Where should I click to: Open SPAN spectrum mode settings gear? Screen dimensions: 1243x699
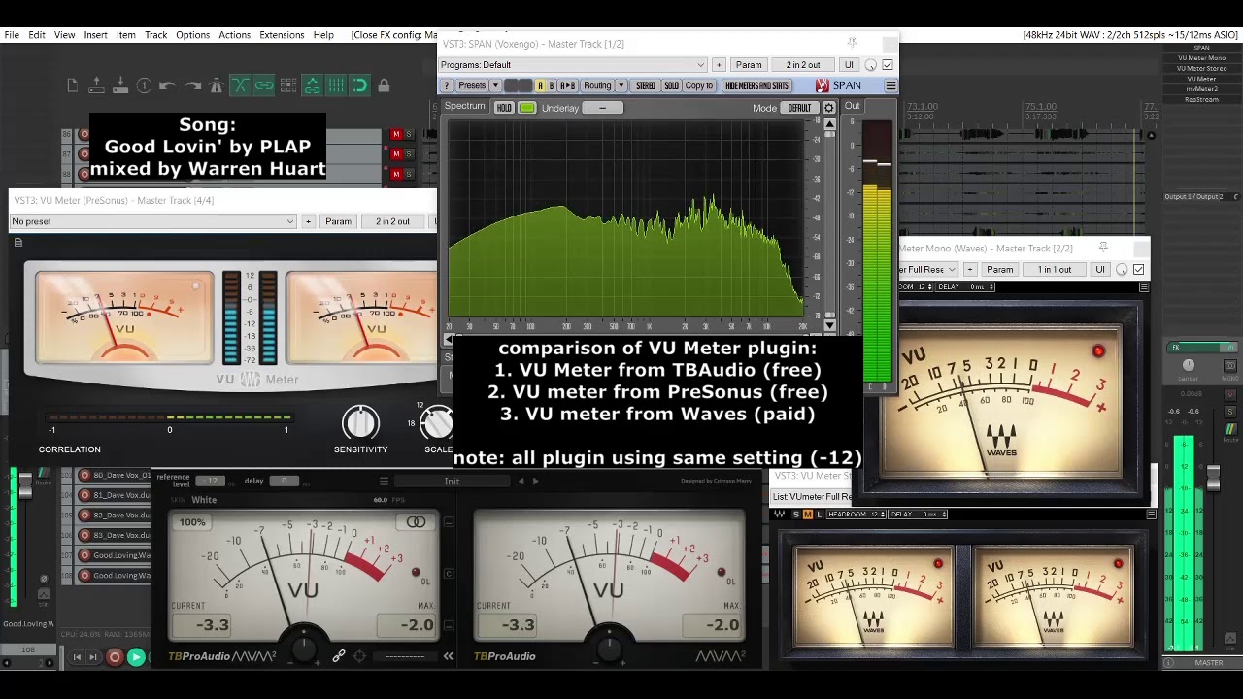tap(828, 108)
